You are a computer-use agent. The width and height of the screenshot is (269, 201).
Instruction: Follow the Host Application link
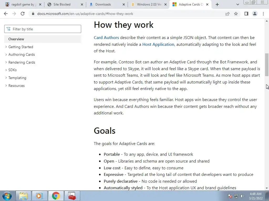[x=158, y=44]
